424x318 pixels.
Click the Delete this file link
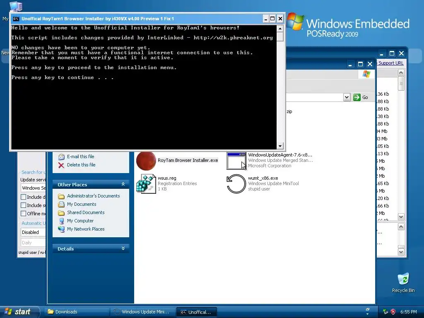(81, 165)
